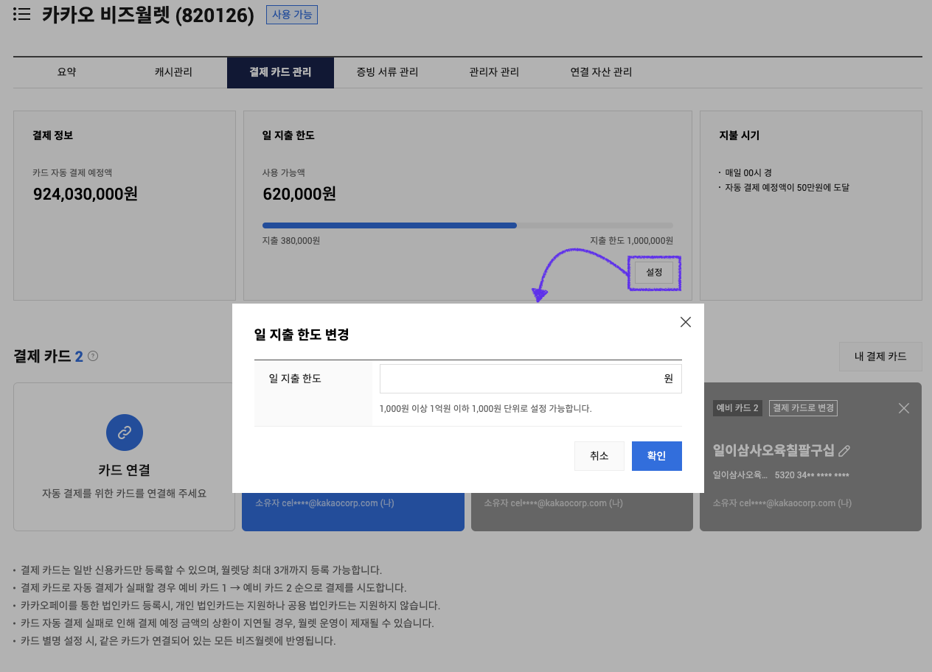
Task: Switch to the 요약 tab
Action: tap(66, 72)
